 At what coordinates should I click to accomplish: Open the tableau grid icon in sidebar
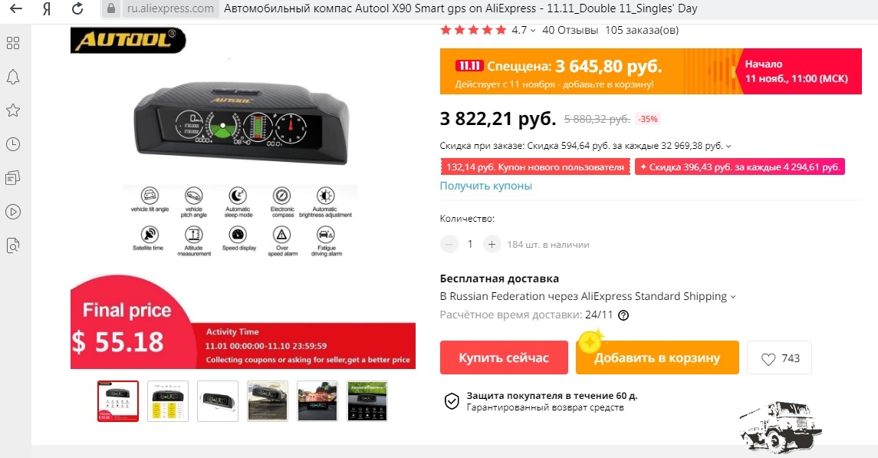pyautogui.click(x=13, y=43)
